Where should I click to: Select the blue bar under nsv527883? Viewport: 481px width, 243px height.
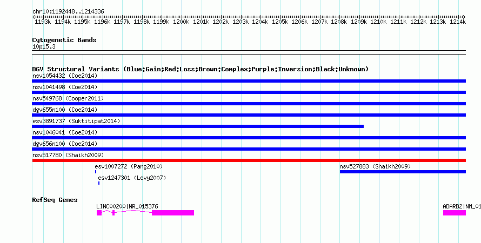click(403, 172)
